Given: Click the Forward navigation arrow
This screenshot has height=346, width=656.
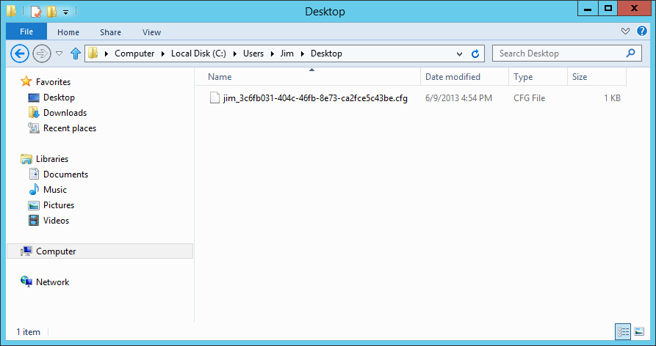Looking at the screenshot, I should (41, 54).
